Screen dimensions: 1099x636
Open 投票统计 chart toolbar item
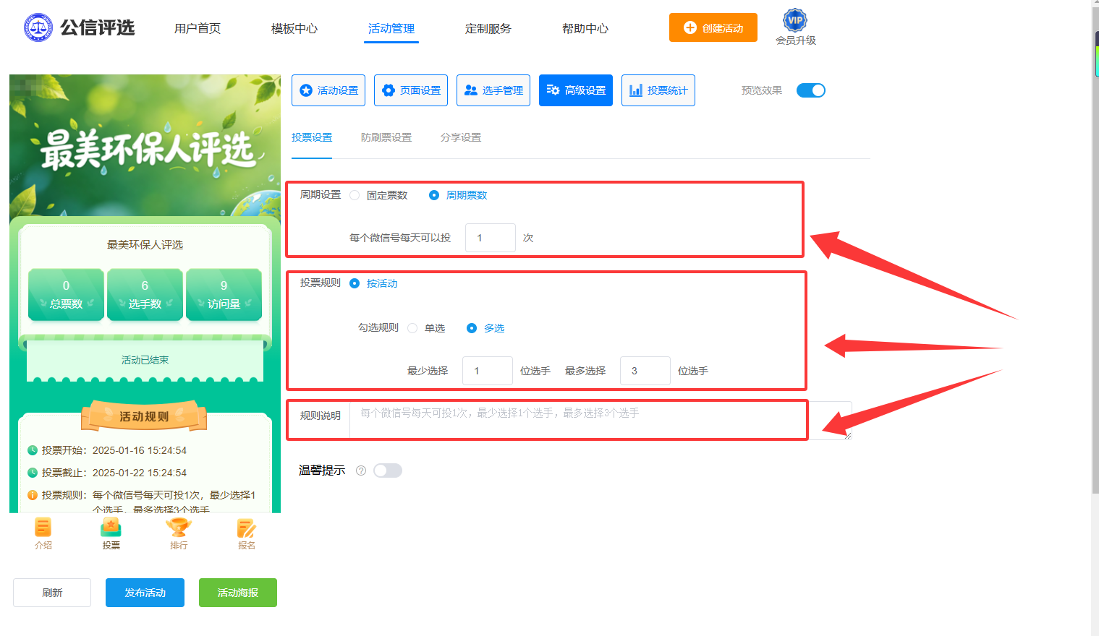click(658, 90)
